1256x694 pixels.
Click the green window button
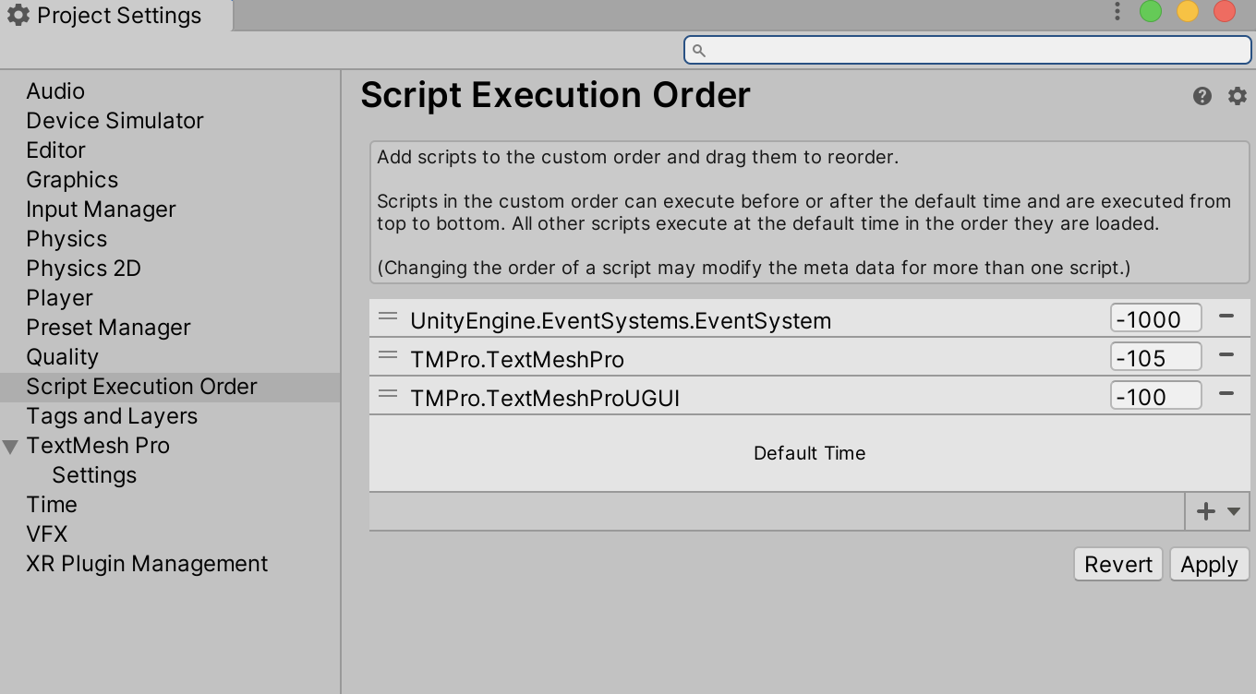(1151, 11)
